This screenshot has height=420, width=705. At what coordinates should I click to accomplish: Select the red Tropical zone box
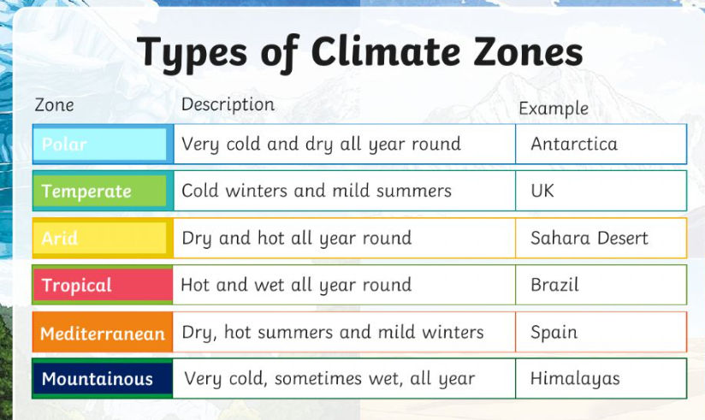tap(103, 285)
